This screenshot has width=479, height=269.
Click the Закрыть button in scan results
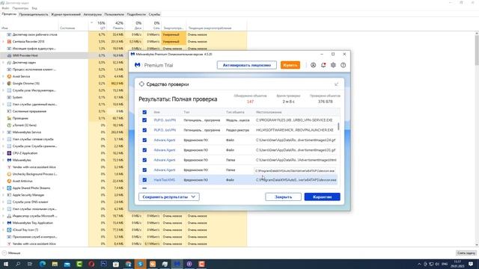coord(283,197)
